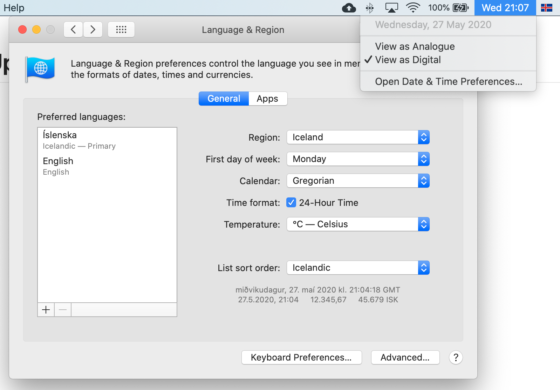
Task: Show all preferences grid icon
Action: click(121, 29)
